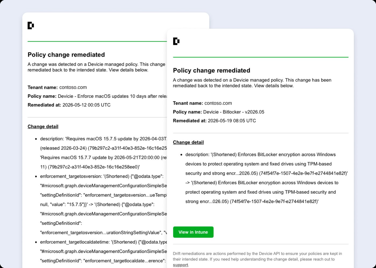Select the Remediated at label in front email
Viewport: 376px width, 268px height.
pos(190,121)
